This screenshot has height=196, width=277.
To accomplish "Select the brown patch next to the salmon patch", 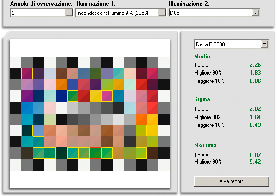I will [61, 73].
